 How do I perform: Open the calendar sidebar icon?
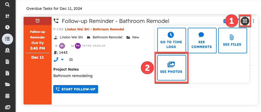pos(7,96)
